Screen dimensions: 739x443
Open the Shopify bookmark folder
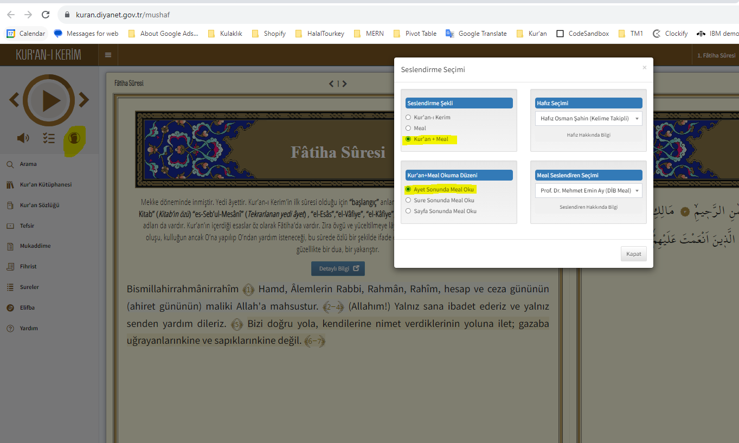(x=269, y=34)
